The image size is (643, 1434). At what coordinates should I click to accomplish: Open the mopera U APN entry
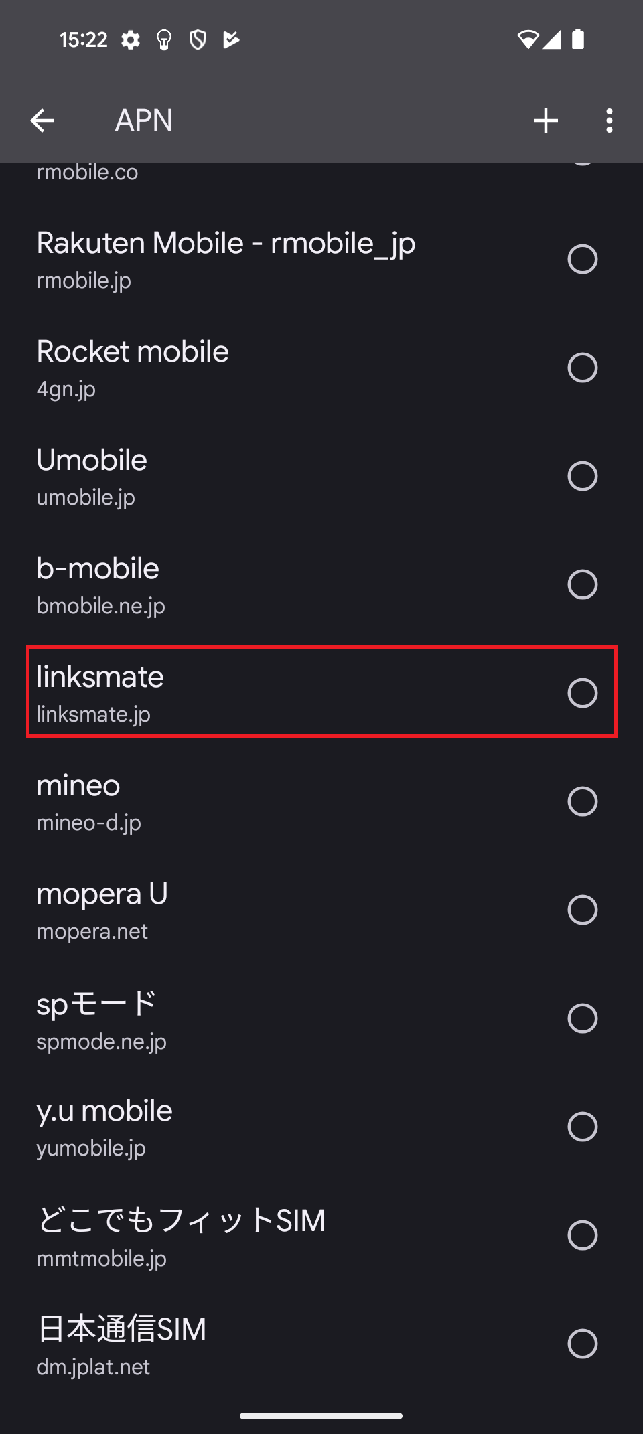pyautogui.click(x=201, y=909)
